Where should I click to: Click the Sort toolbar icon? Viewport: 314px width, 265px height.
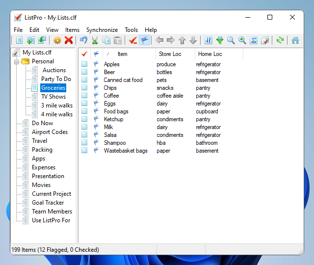(208, 40)
